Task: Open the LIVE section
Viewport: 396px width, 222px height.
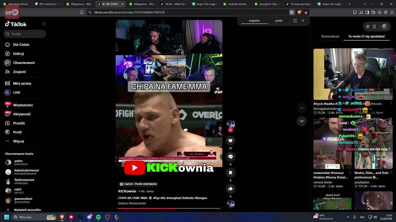Action: (16, 92)
